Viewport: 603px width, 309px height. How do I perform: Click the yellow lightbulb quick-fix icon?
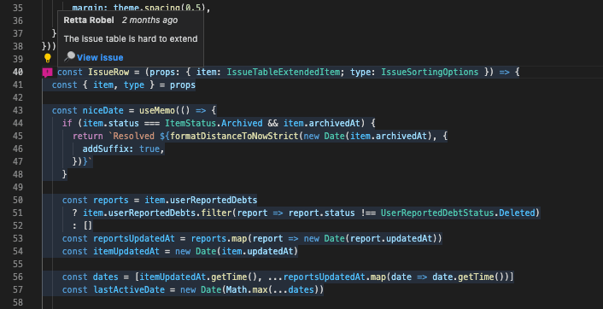pyautogui.click(x=47, y=58)
